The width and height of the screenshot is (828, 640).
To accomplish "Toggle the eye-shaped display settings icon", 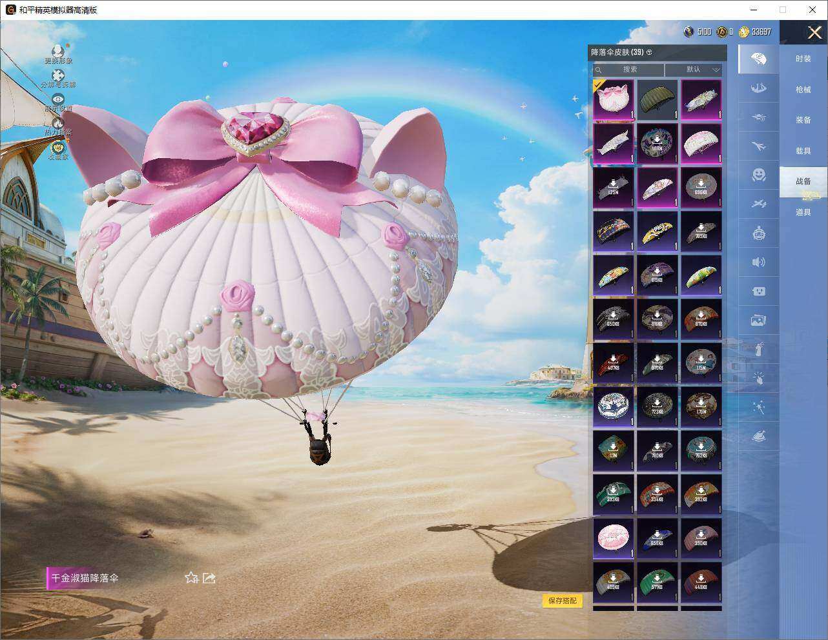I will [x=58, y=99].
